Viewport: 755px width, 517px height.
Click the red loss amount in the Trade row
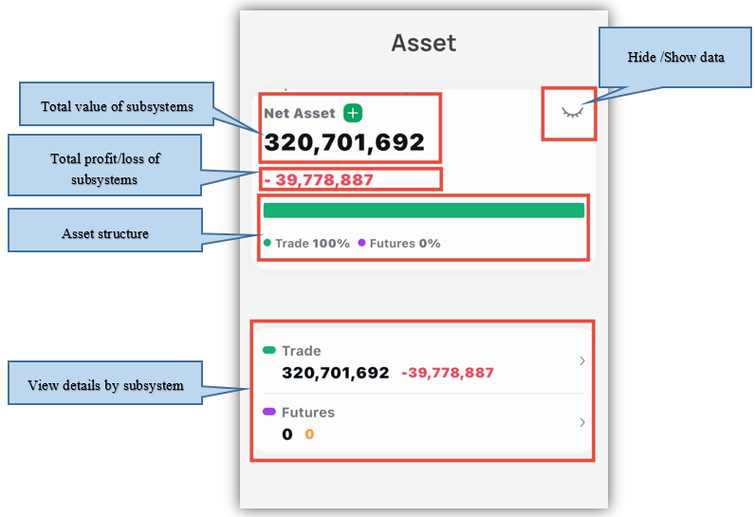[448, 373]
